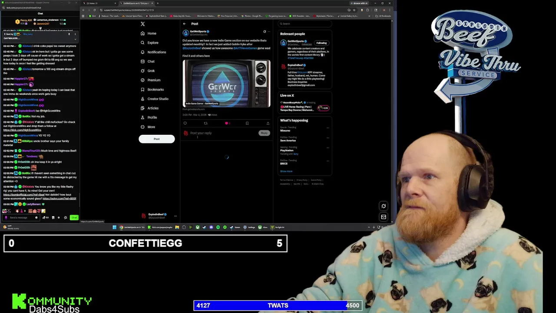The height and width of the screenshot is (313, 556).
Task: Click the Chrome address bar URL
Action: point(129,10)
